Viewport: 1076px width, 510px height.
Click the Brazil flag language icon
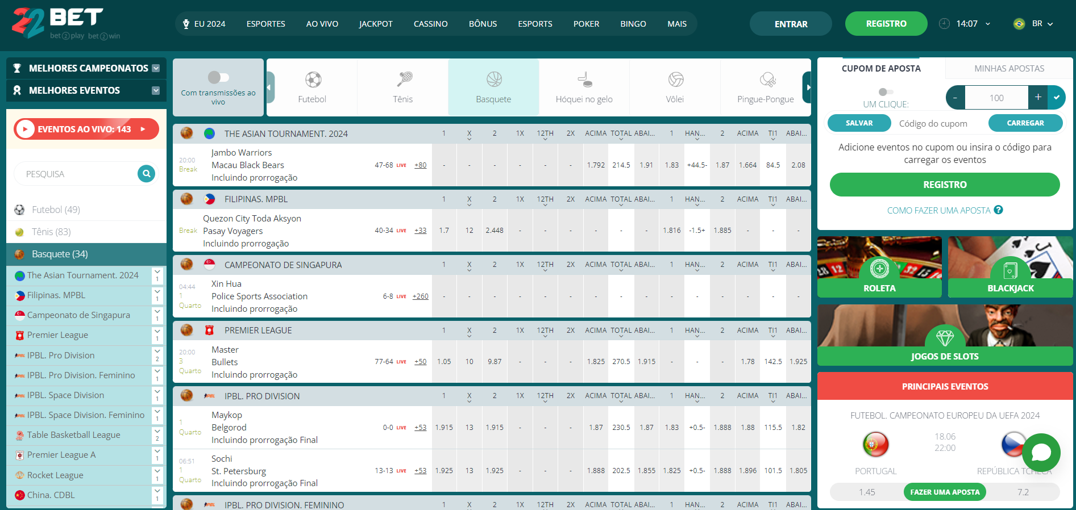pyautogui.click(x=1019, y=24)
